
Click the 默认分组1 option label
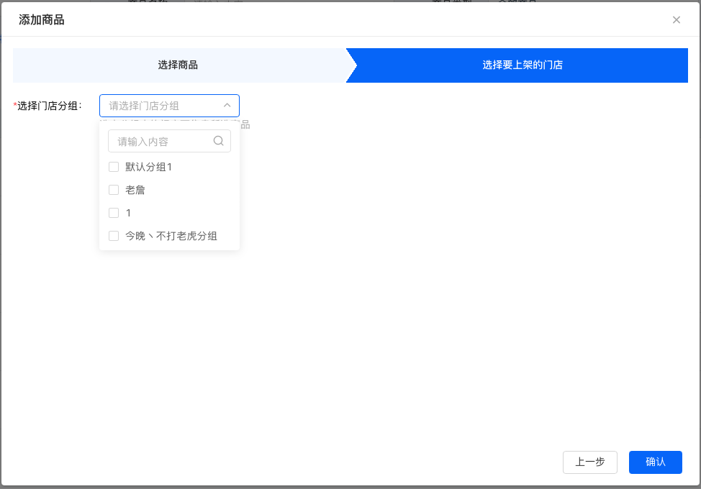(148, 167)
